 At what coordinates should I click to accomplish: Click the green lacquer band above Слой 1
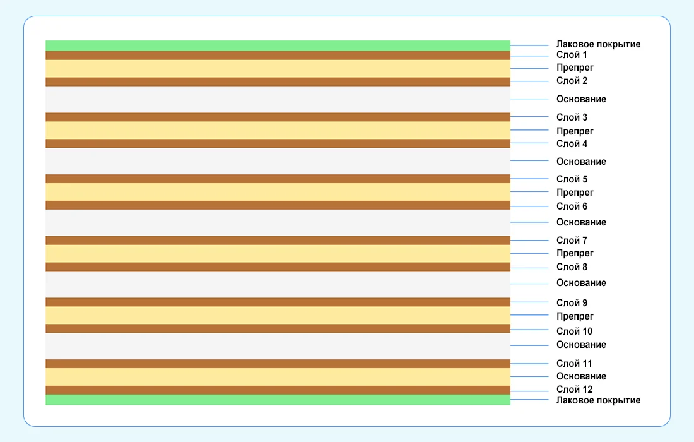pyautogui.click(x=278, y=45)
